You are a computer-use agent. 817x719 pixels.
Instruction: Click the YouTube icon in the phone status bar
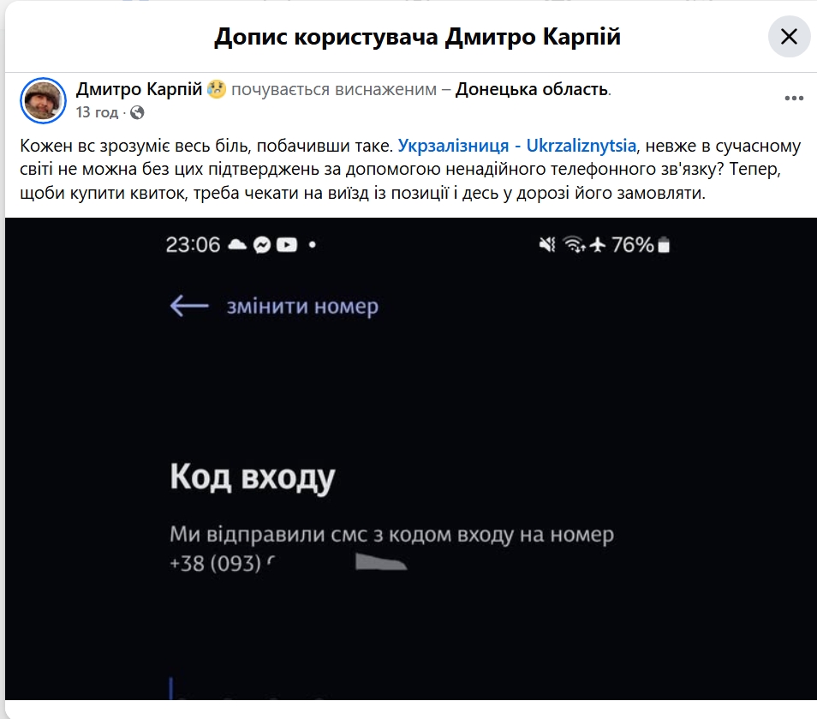(x=287, y=245)
